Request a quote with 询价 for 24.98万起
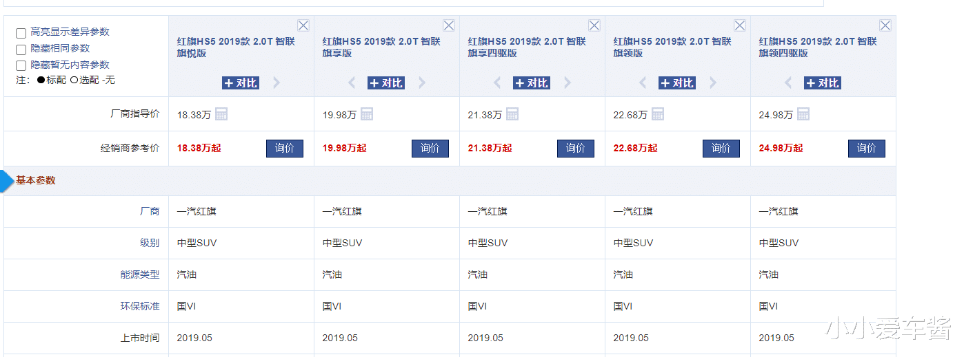Viewport: 964px width, 357px height. point(867,148)
